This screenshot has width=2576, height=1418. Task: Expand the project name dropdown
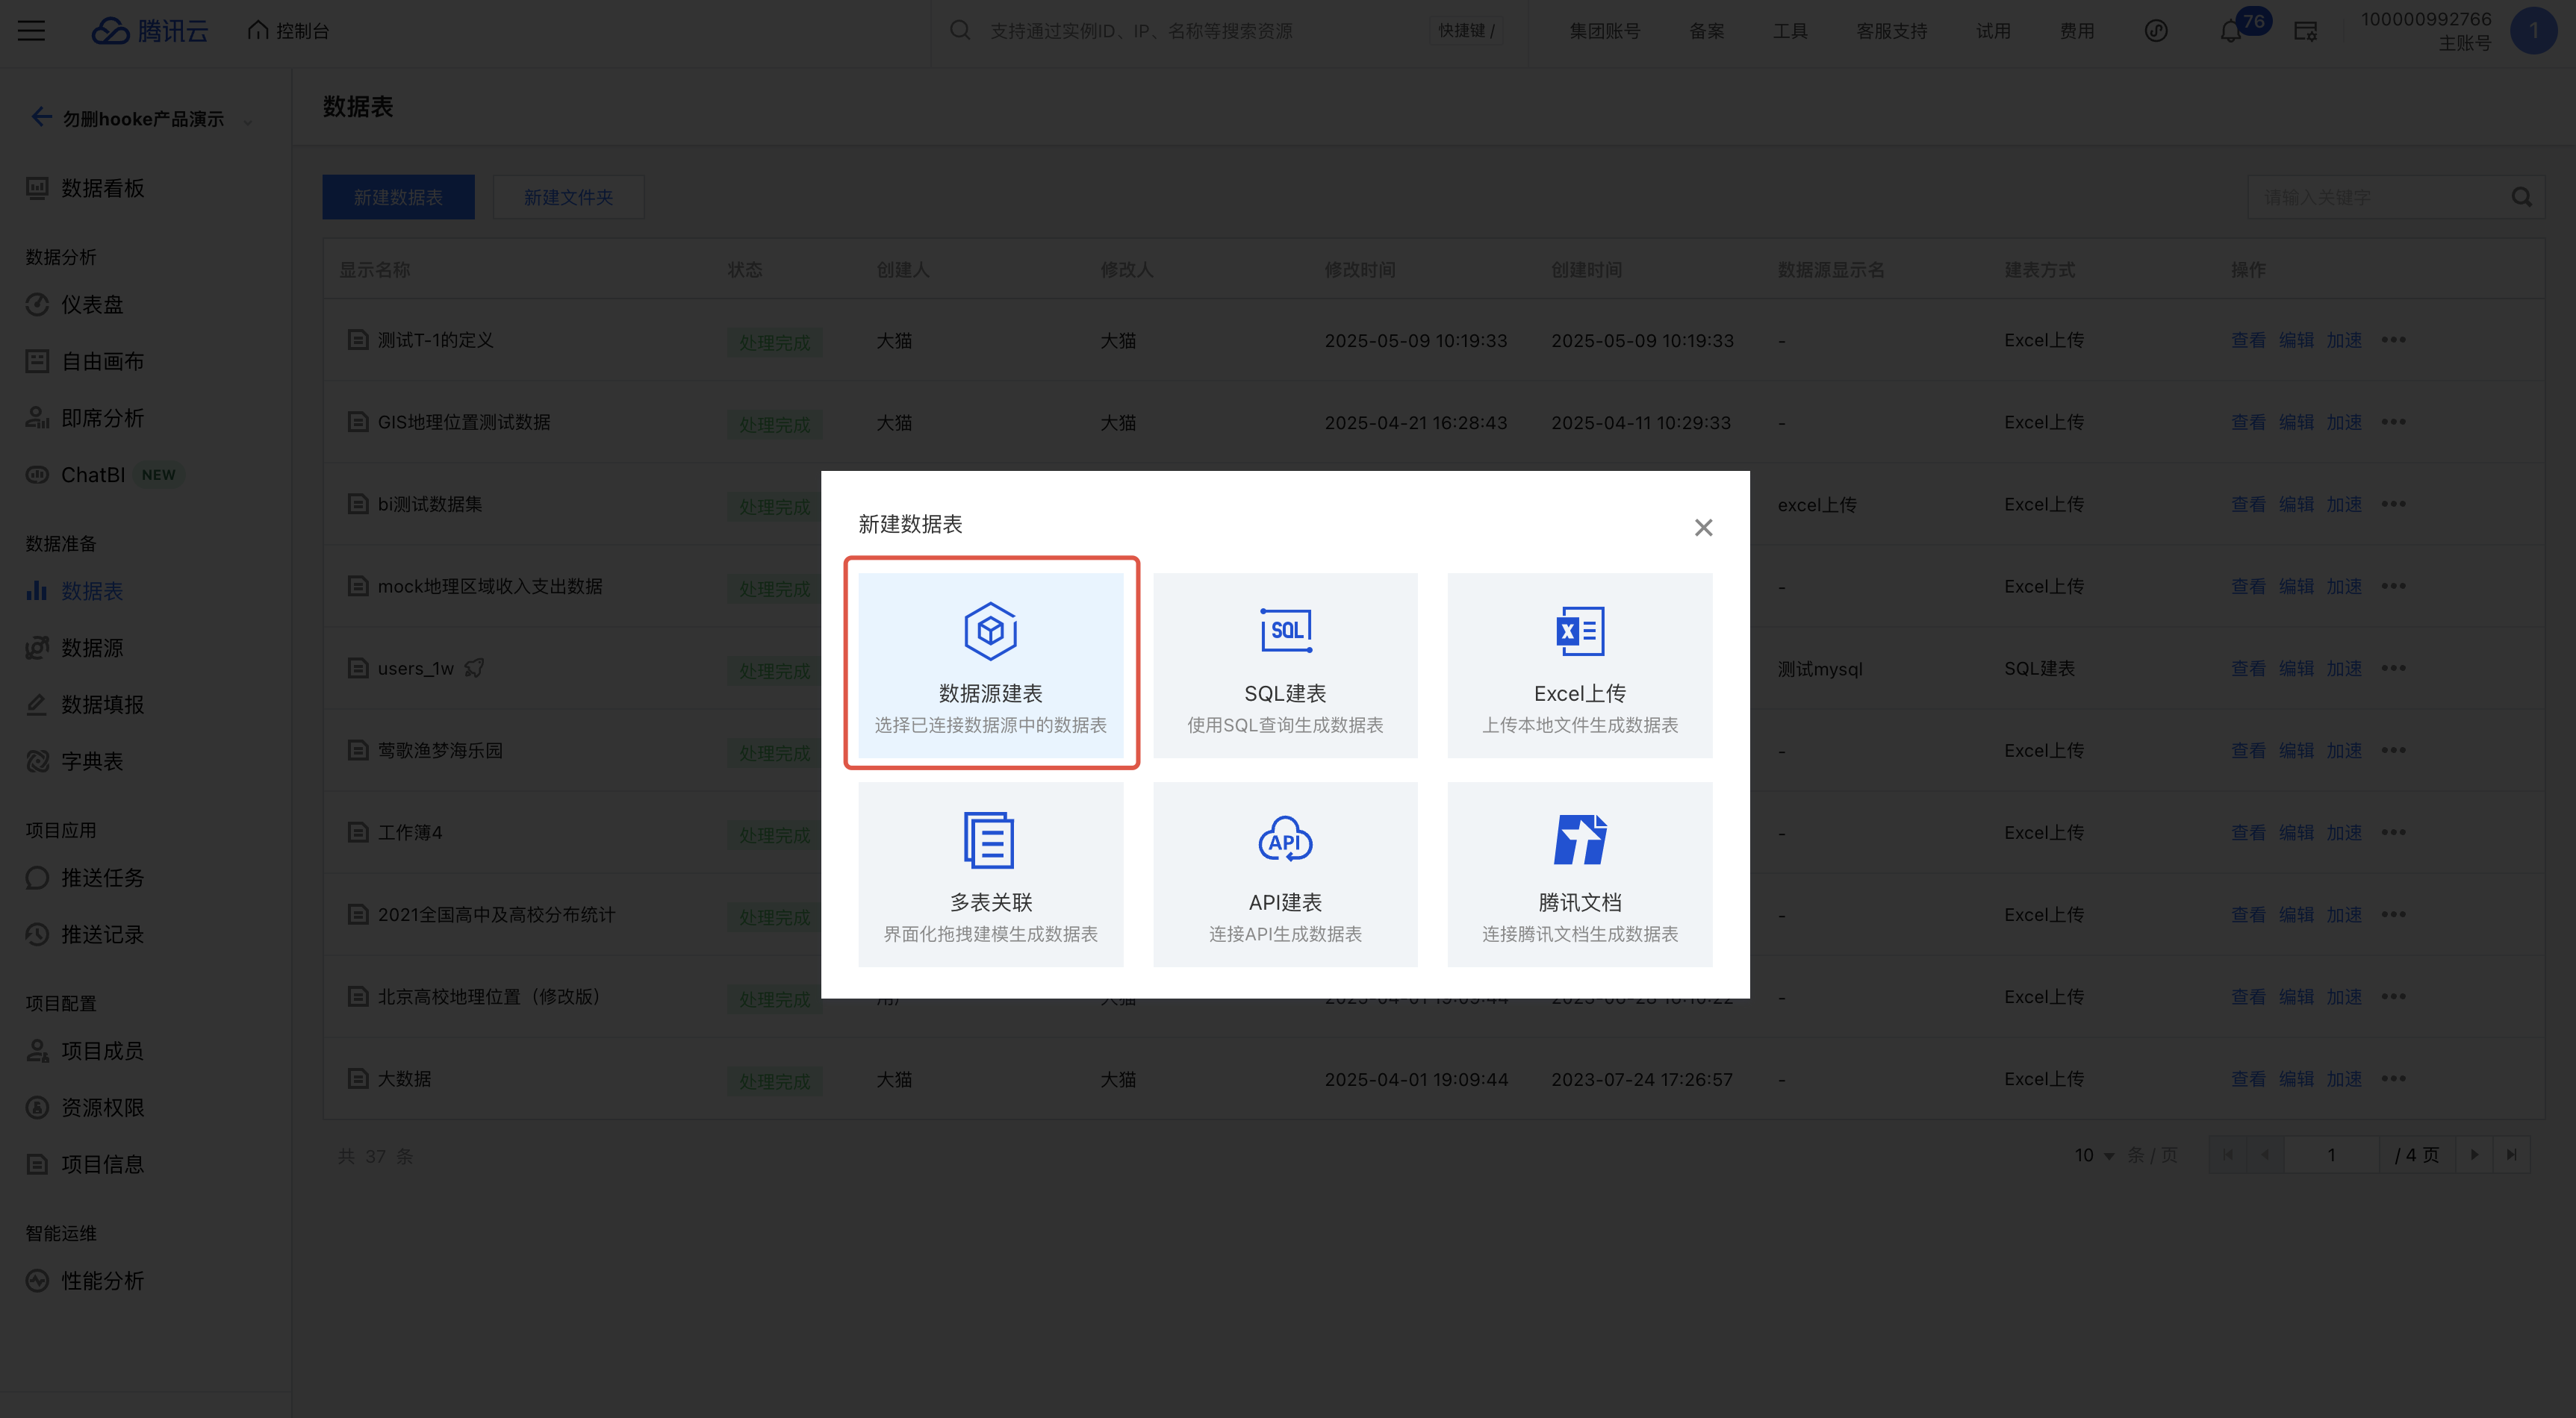click(x=247, y=120)
